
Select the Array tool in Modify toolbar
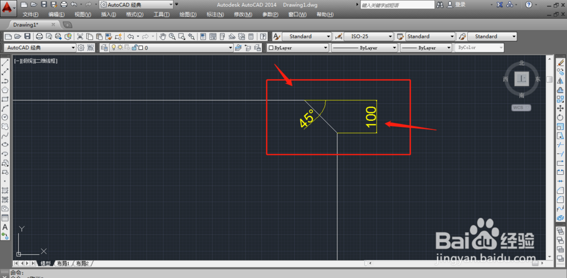561,99
